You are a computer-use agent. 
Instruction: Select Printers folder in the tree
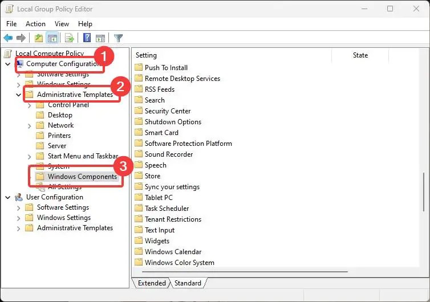59,136
